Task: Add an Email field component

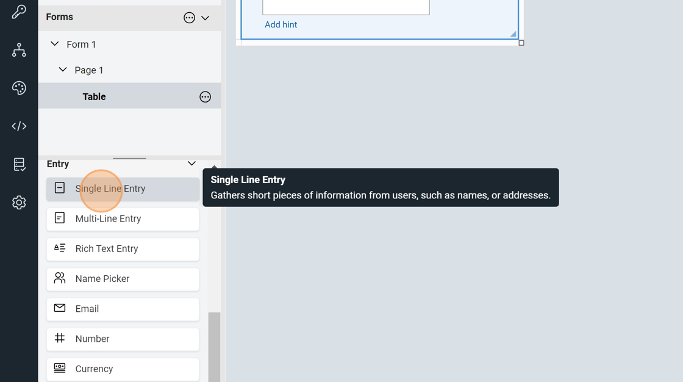Action: pos(123,309)
